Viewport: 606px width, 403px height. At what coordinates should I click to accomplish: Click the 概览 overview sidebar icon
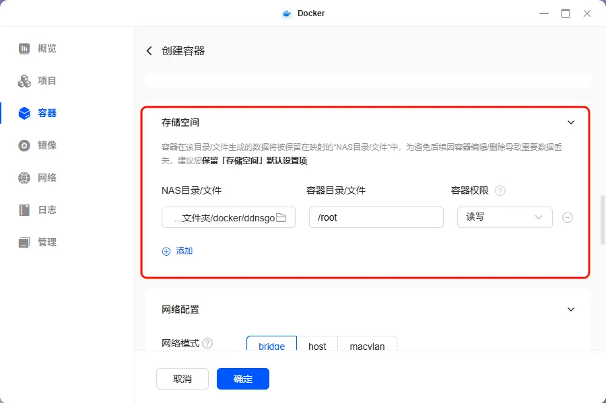point(24,48)
